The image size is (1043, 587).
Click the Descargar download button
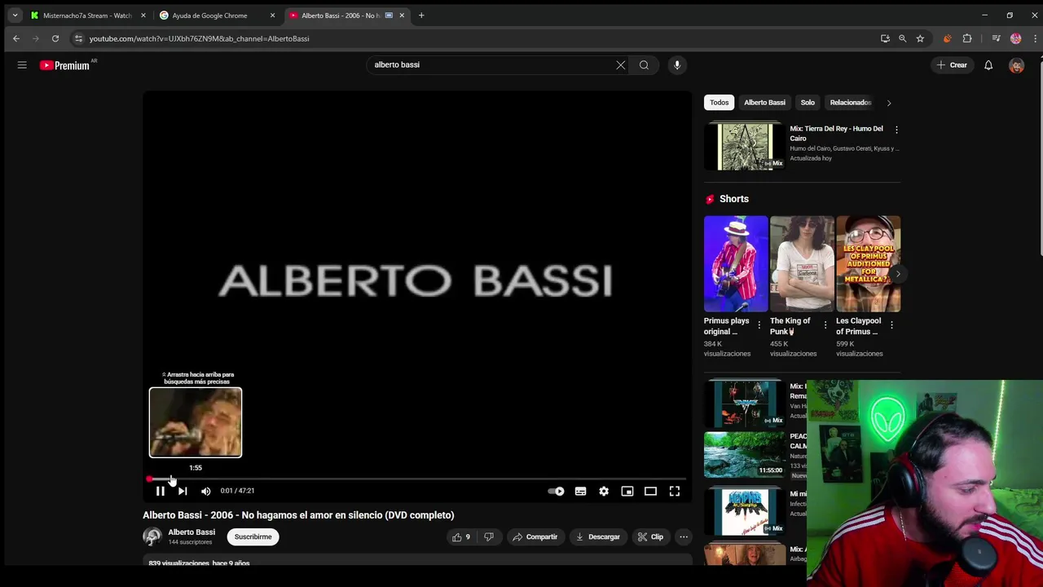coord(598,537)
